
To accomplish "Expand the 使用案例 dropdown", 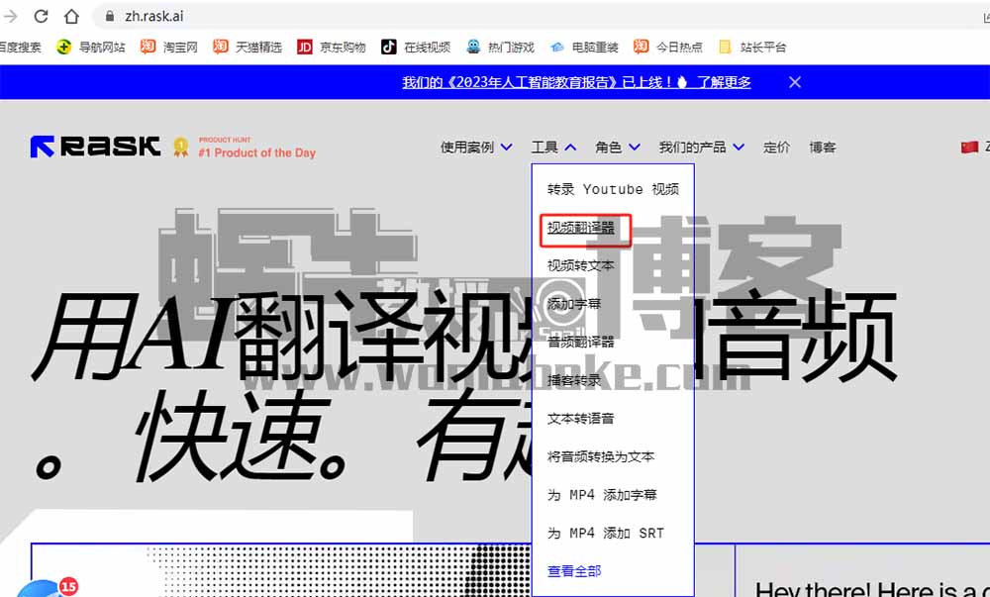I will tap(476, 148).
